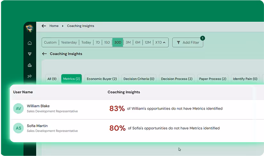Select Yesterday date range
This screenshot has width=264, height=156.
click(69, 42)
